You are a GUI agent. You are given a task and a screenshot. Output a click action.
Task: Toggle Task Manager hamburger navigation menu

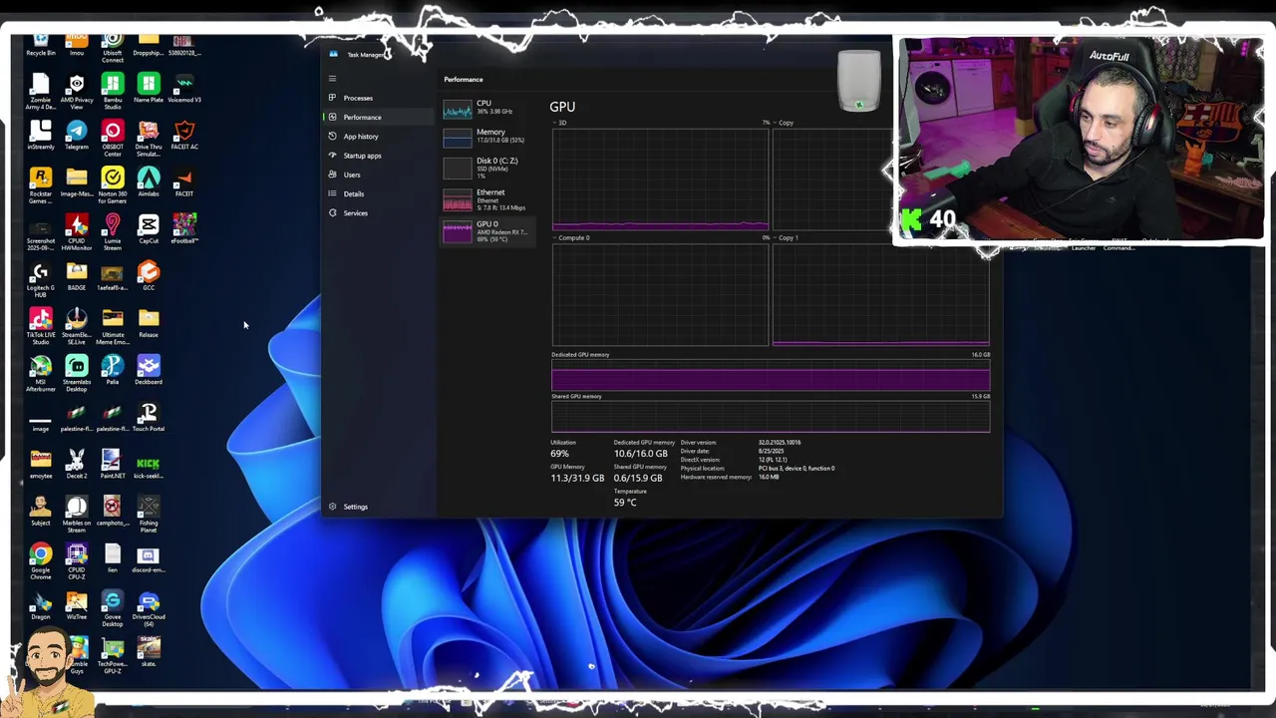333,78
